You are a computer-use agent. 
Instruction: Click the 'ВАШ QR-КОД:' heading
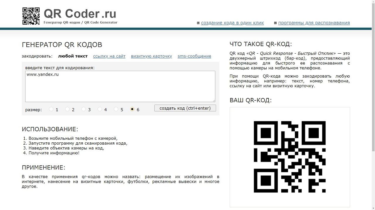pos(251,100)
